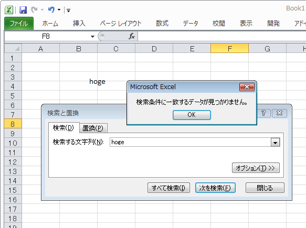Open the データ ribbon tab

tap(191, 24)
